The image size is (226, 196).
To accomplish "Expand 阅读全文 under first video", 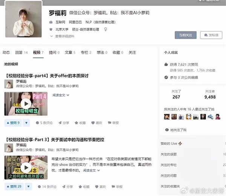I will click(x=61, y=95).
